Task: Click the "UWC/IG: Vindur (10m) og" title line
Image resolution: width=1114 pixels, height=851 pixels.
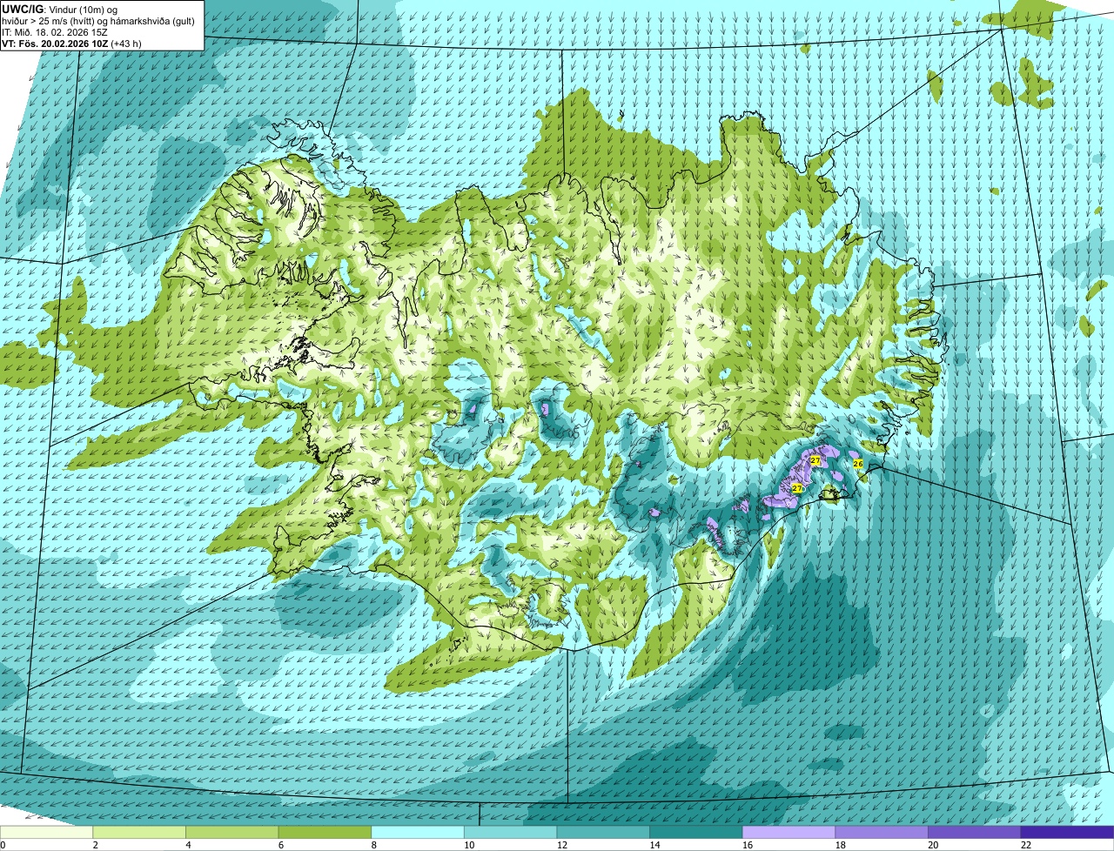Action: (x=58, y=9)
